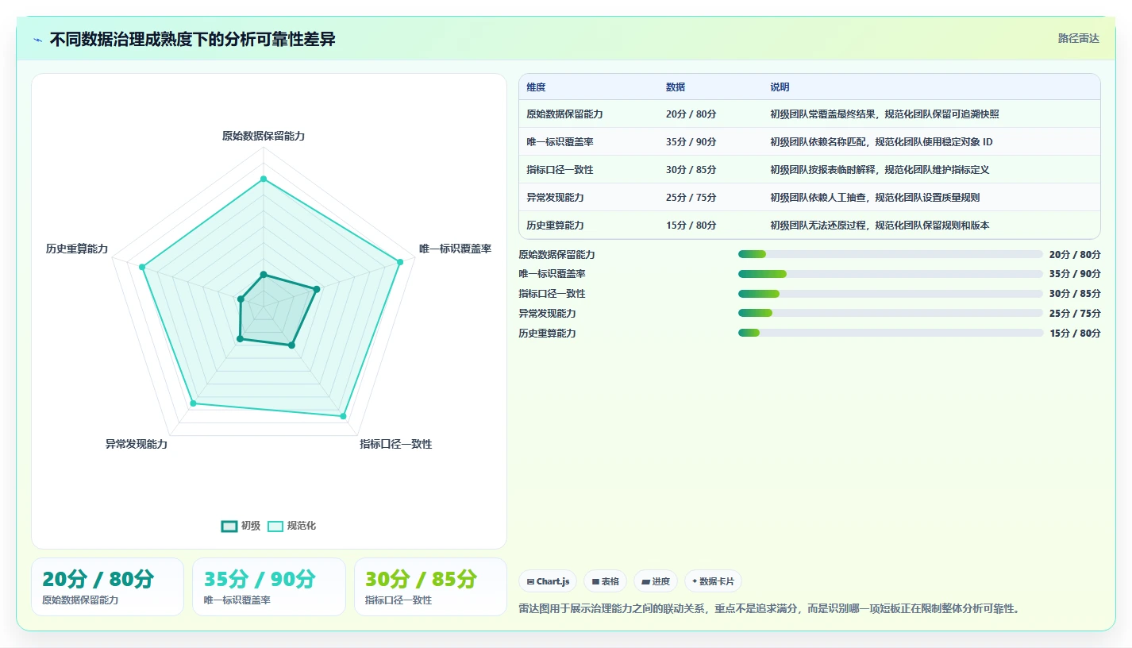1132x648 pixels.
Task: Click the page title 不同数据治理成熟度下的分析可靠性差异
Action: pyautogui.click(x=192, y=40)
